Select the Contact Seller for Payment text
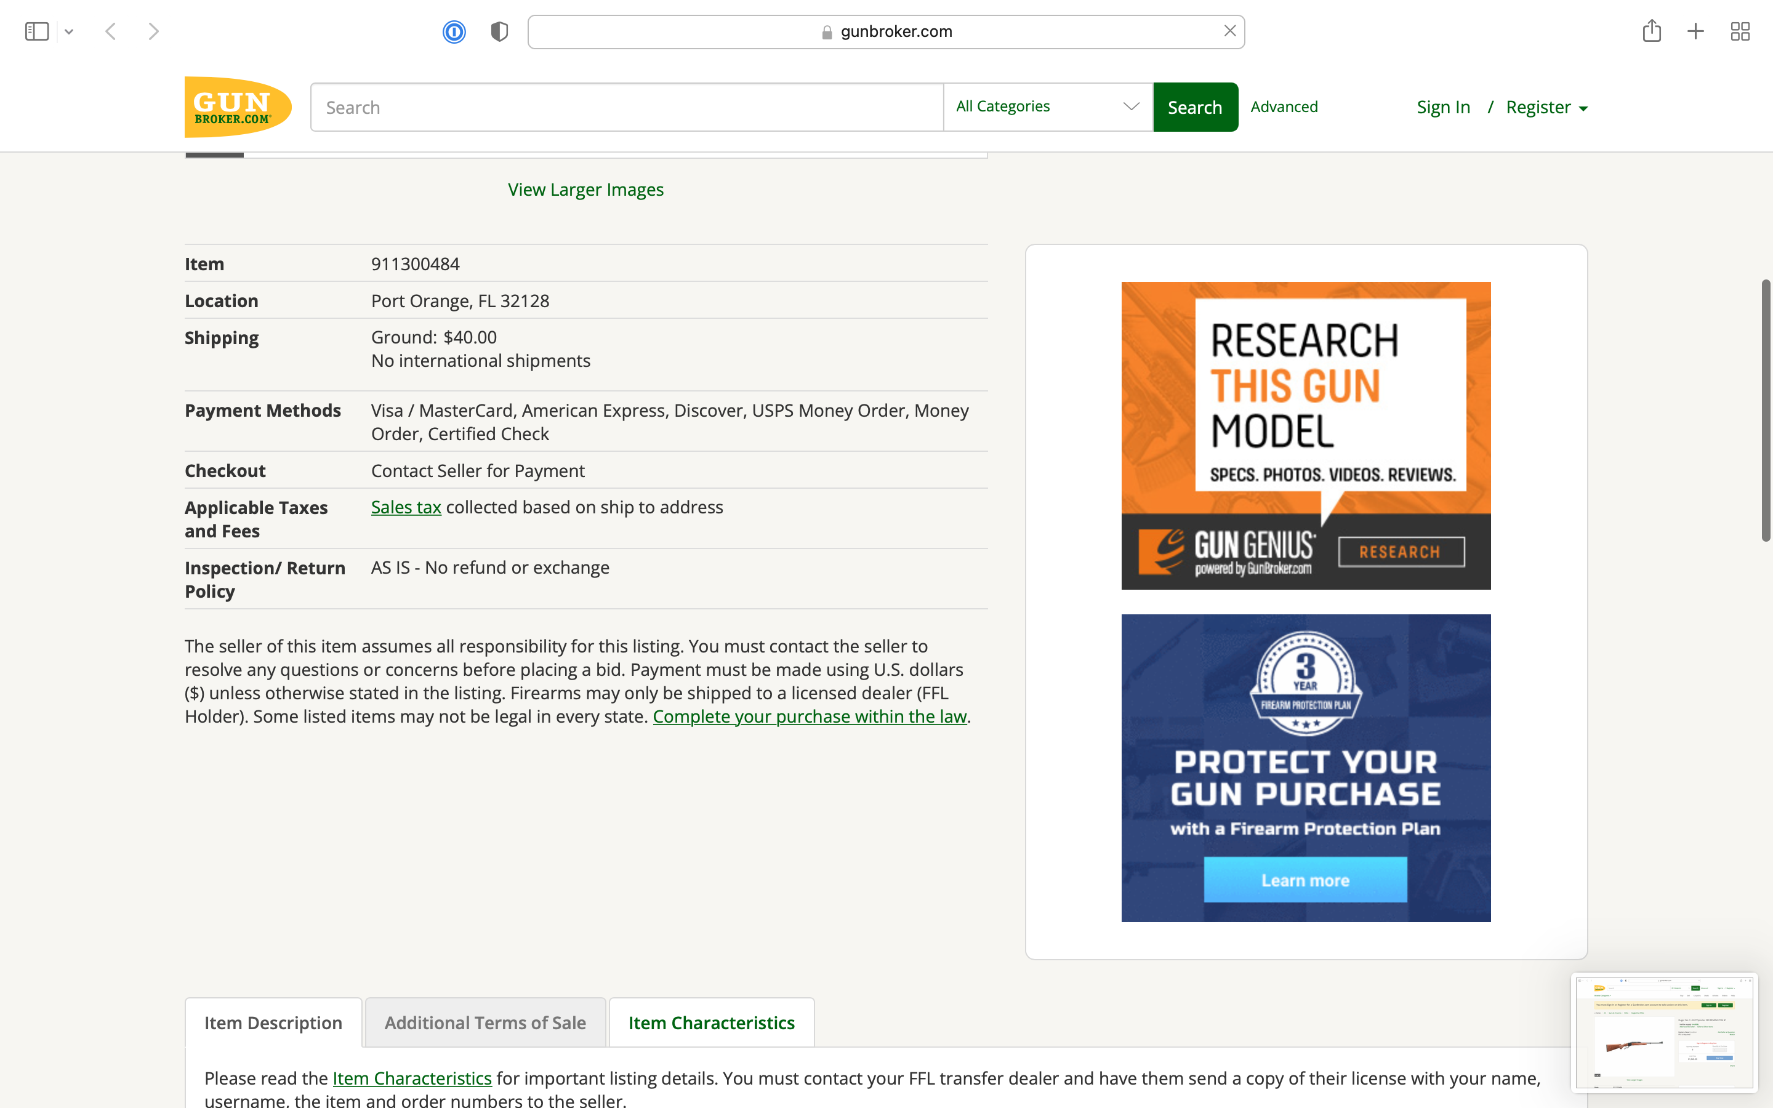Viewport: 1773px width, 1108px height. pos(478,471)
